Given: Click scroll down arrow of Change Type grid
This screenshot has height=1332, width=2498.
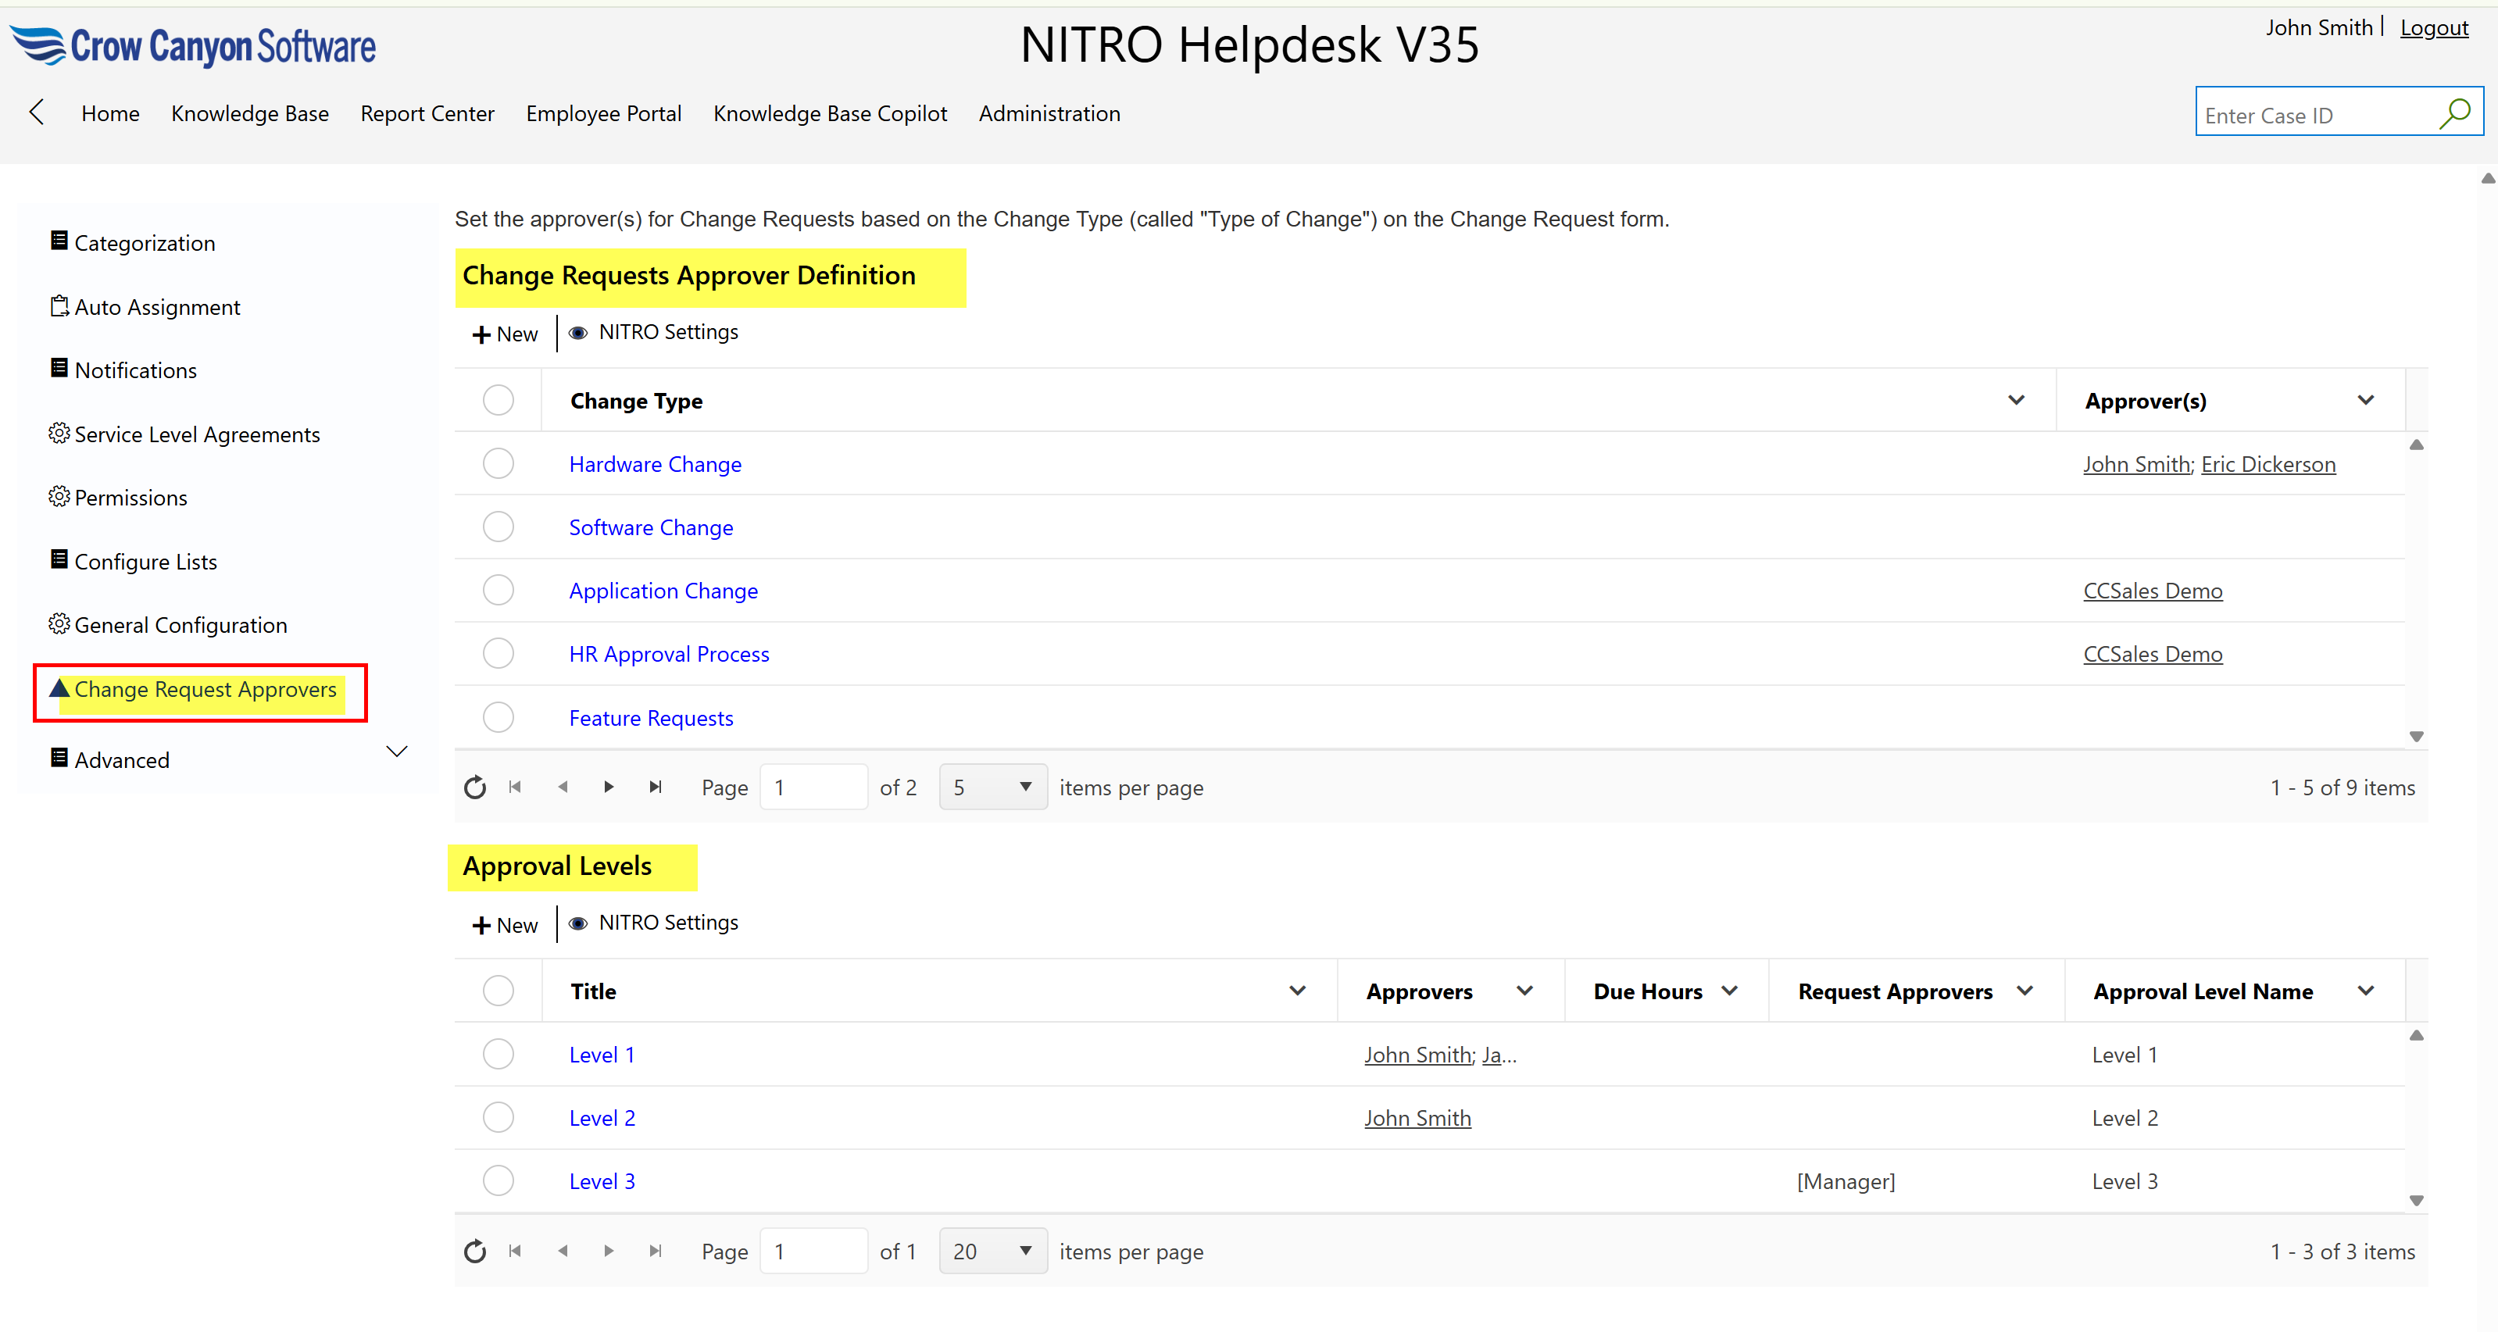Looking at the screenshot, I should (x=2417, y=737).
